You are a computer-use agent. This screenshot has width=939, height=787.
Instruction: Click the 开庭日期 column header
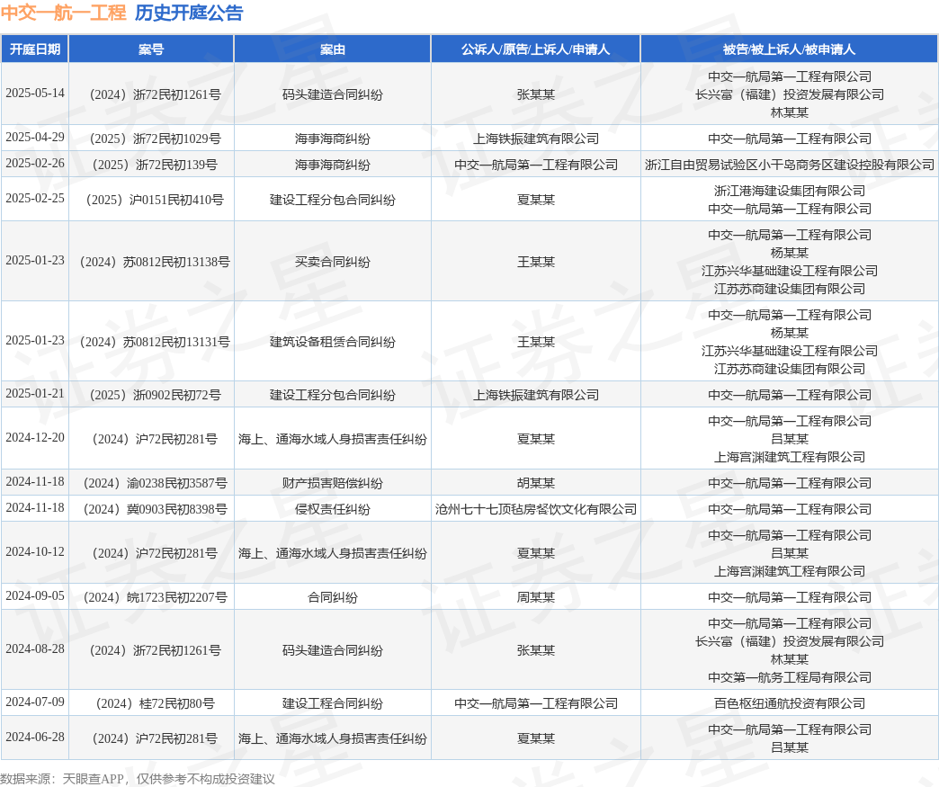[35, 49]
